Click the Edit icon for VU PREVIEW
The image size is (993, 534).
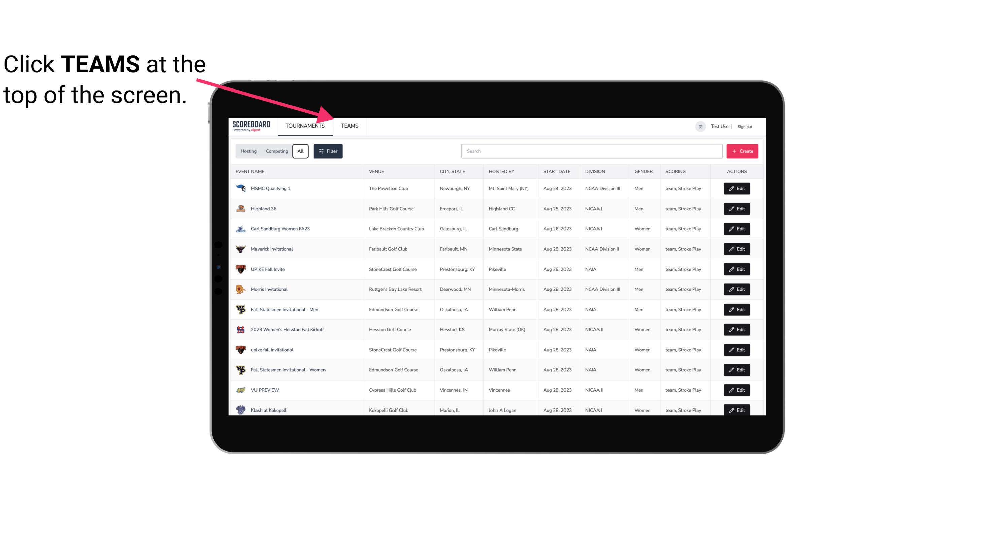pos(737,389)
